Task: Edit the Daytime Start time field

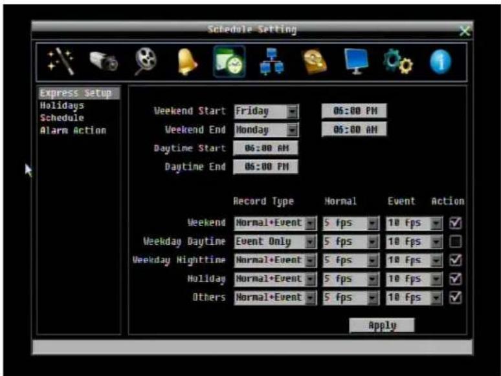Action: [x=265, y=148]
